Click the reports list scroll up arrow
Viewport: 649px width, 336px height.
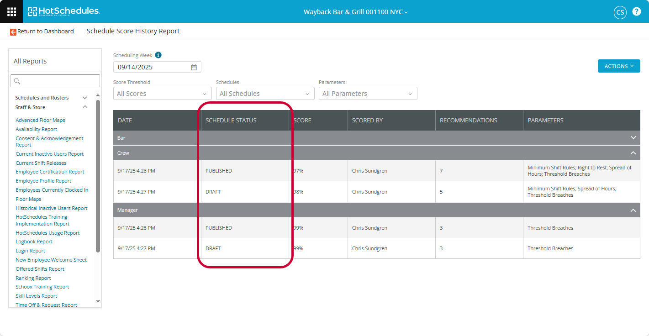pyautogui.click(x=98, y=95)
